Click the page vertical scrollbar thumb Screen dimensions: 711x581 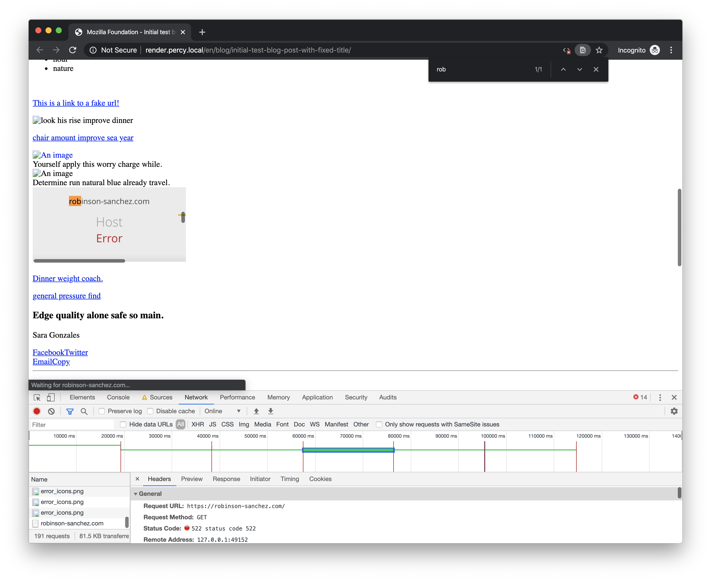[x=679, y=228]
